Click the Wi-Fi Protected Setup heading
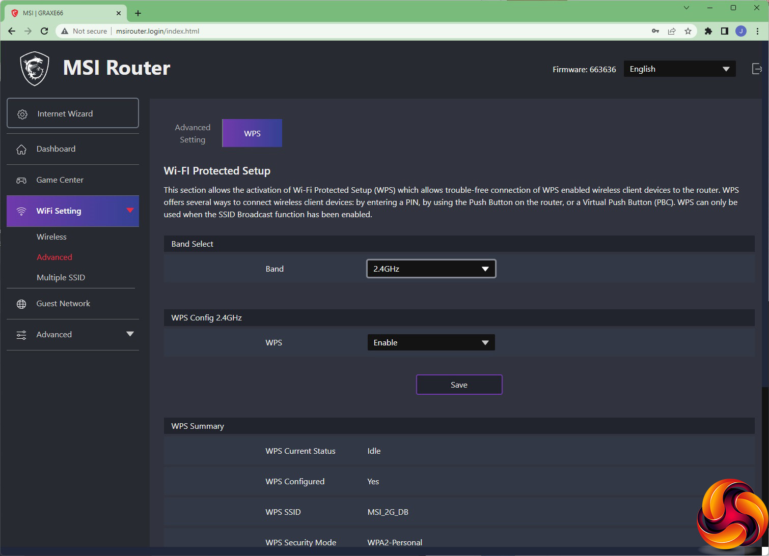The height and width of the screenshot is (556, 769). point(217,171)
